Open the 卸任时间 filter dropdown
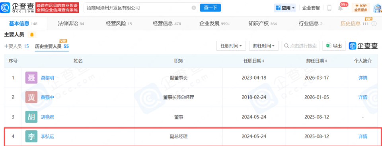The image size is (382, 146). (263, 46)
